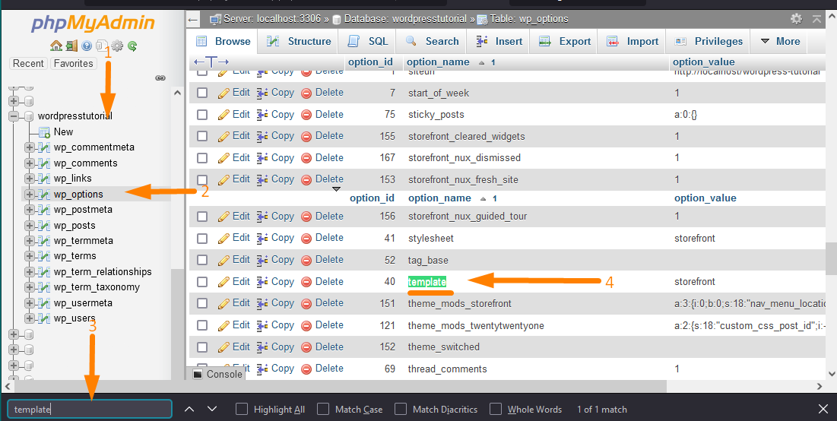Click Edit link on tag_base row
This screenshot has width=837, height=421.
pos(241,260)
